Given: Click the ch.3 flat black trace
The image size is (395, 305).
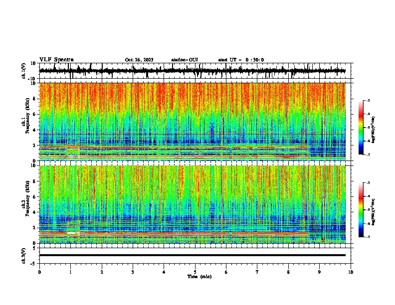Looking at the screenshot, I should click(x=193, y=255).
